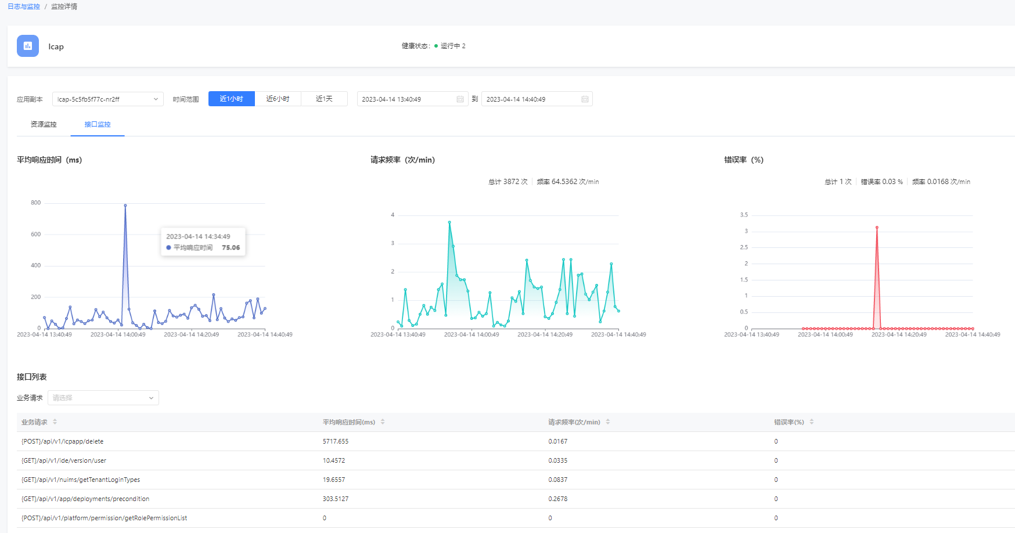Screen dimensions: 1015x533
Task: Click {GET}/api/v1/ide/version/user row
Action: pos(516,460)
